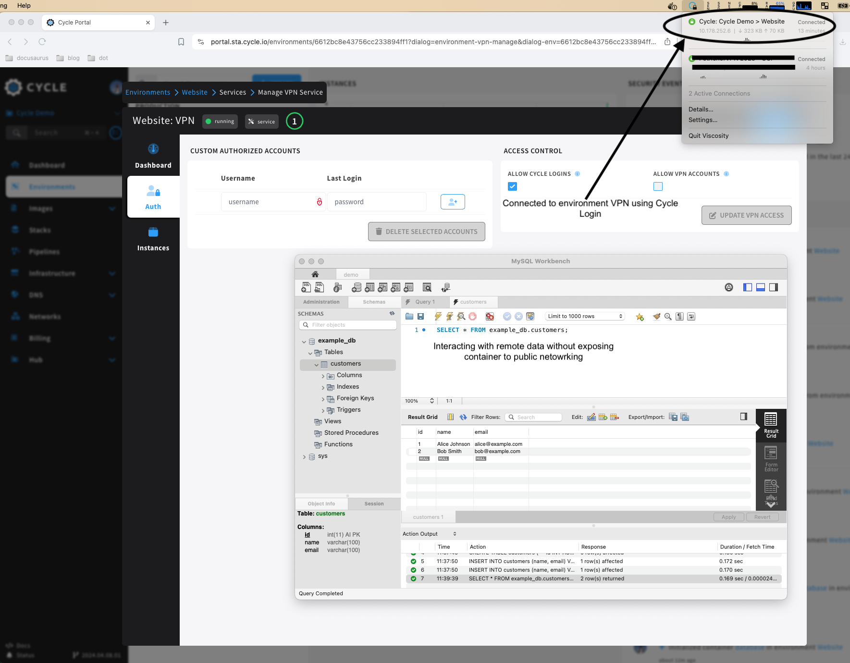Collapse the customers table node
The height and width of the screenshot is (663, 850).
pos(317,364)
